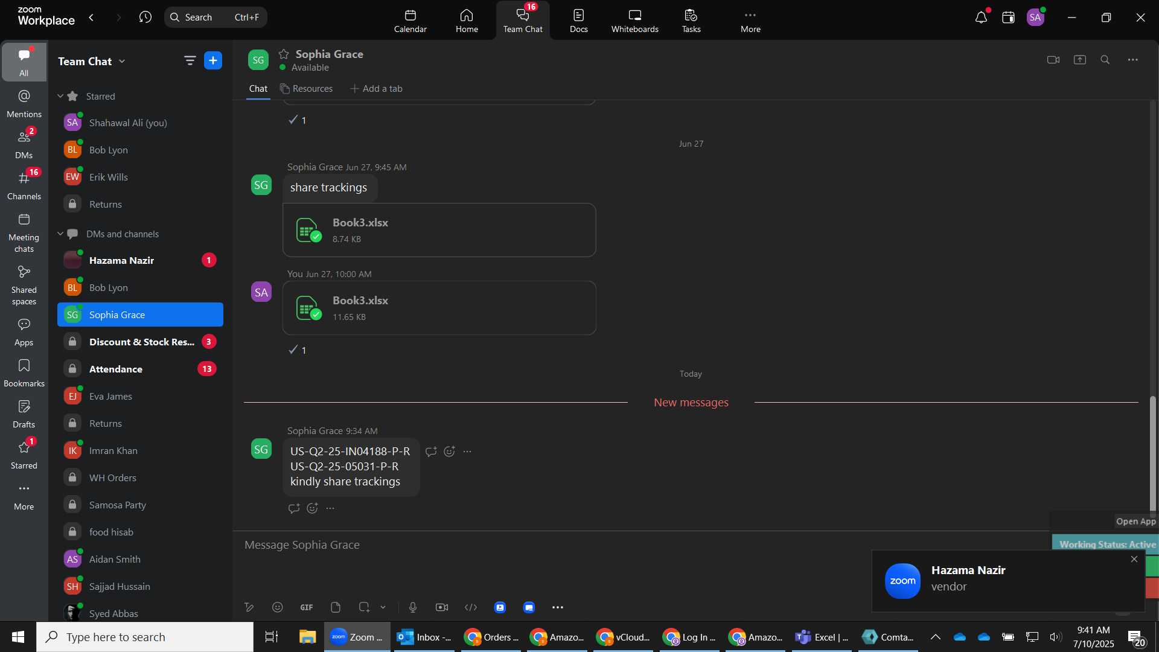Screen dimensions: 1159x652
Task: Open the Docs tab
Action: click(579, 21)
